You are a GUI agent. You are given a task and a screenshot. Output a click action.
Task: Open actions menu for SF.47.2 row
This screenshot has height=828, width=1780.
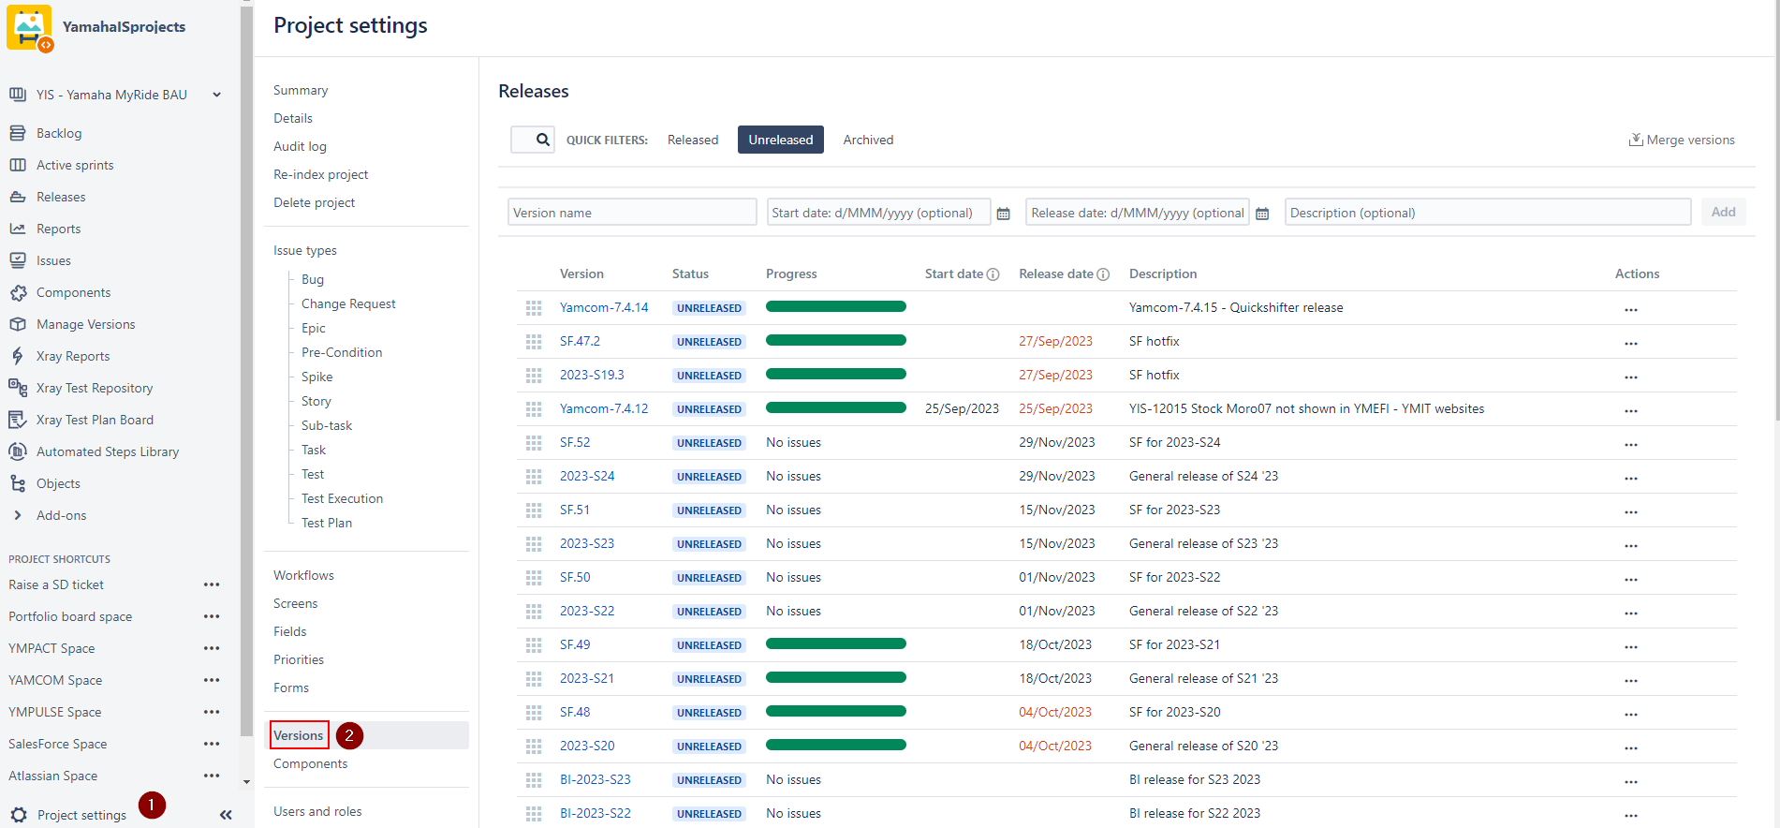click(x=1631, y=343)
